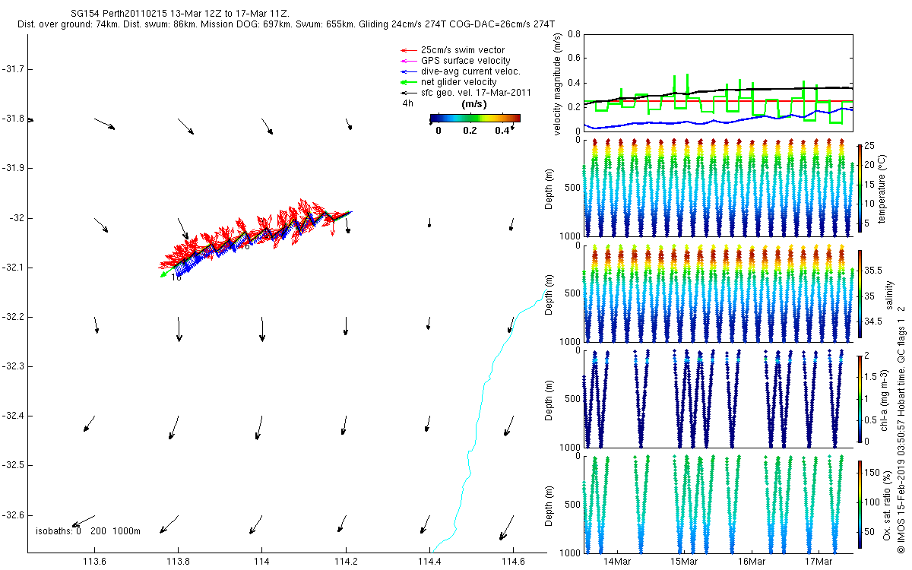This screenshot has height=570, width=912.
Task: Click the '1.5' tick on the chl-a colorbar
Action: pyautogui.click(x=871, y=376)
